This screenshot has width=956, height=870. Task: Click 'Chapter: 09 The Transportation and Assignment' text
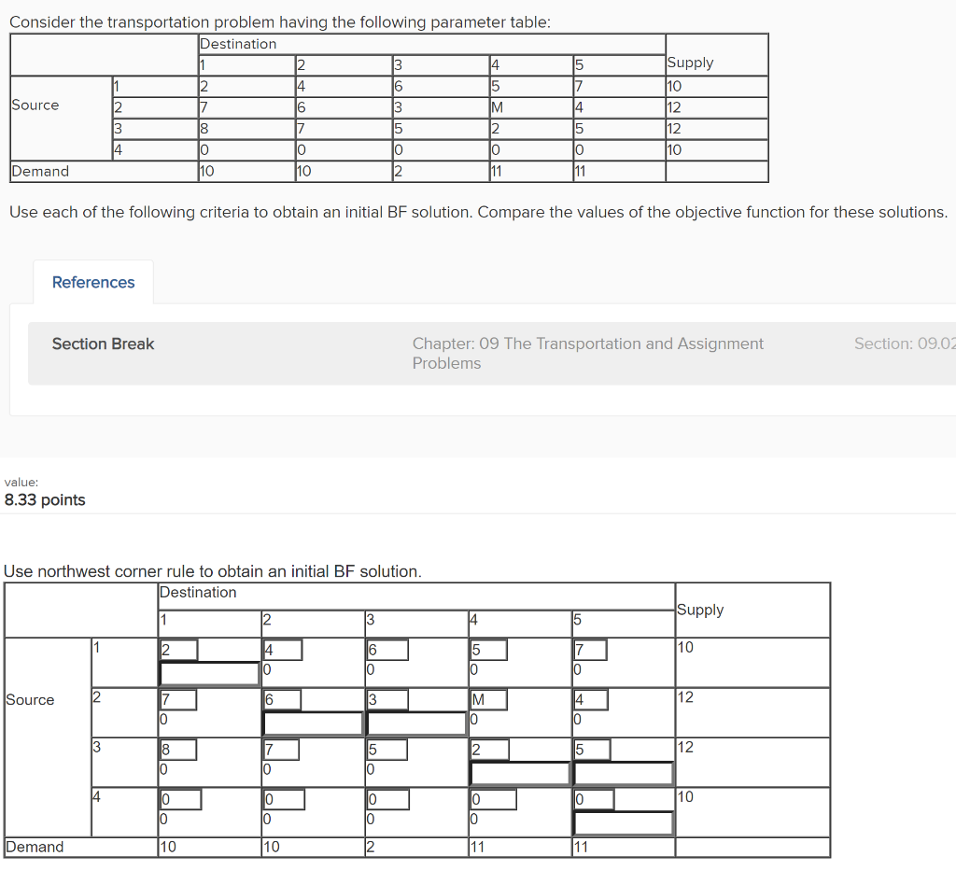[x=588, y=344]
